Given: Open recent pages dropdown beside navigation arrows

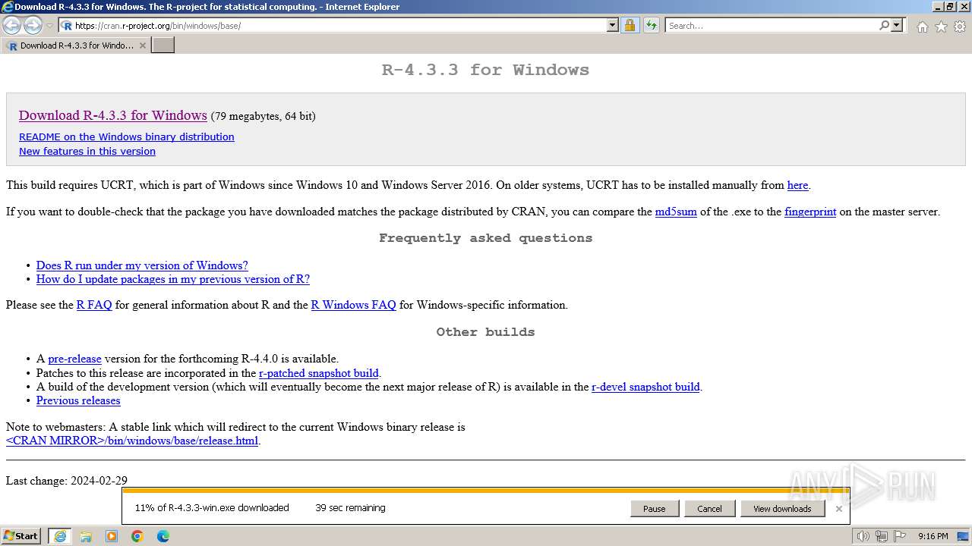Looking at the screenshot, I should (50, 26).
